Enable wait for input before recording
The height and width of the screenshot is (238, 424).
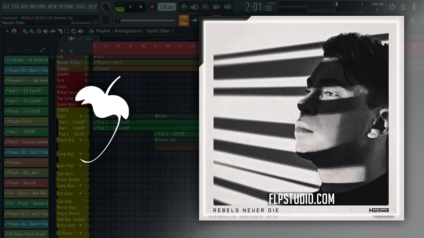195,7
